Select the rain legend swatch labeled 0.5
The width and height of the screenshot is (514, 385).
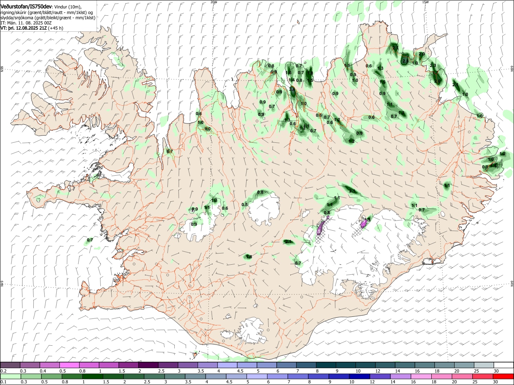(52, 377)
